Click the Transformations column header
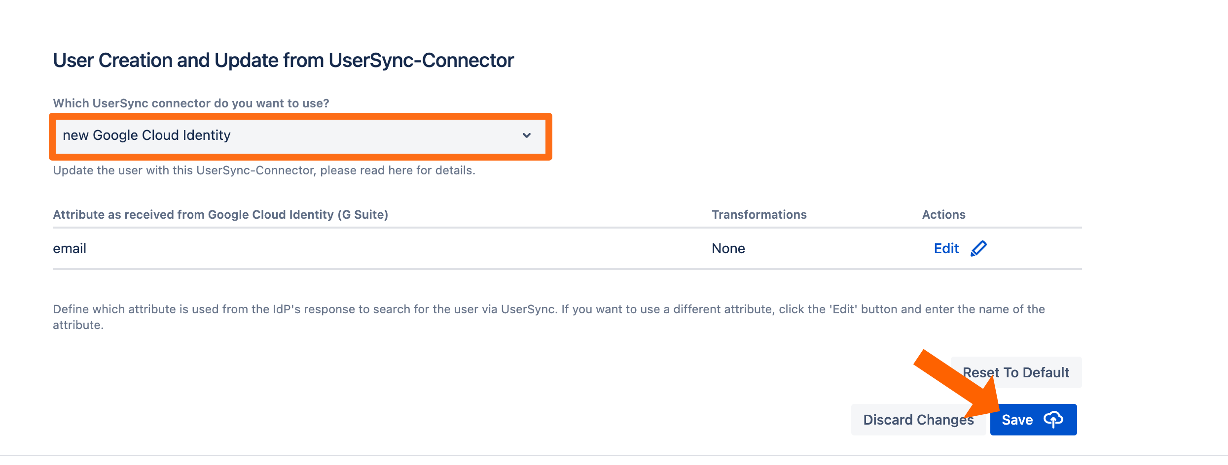Image resolution: width=1228 pixels, height=465 pixels. tap(759, 215)
